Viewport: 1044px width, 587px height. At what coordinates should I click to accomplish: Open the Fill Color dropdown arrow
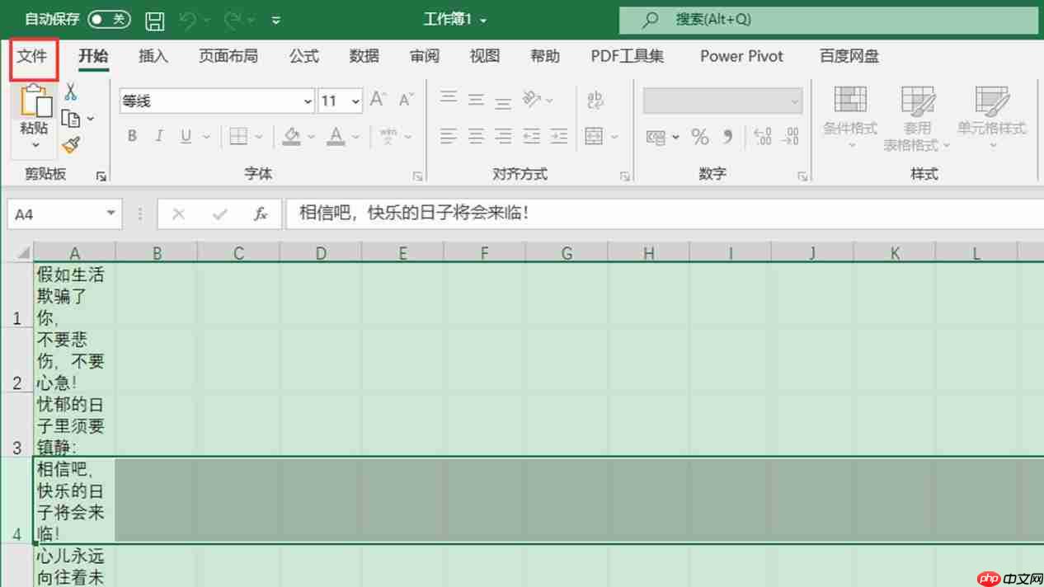pos(311,137)
